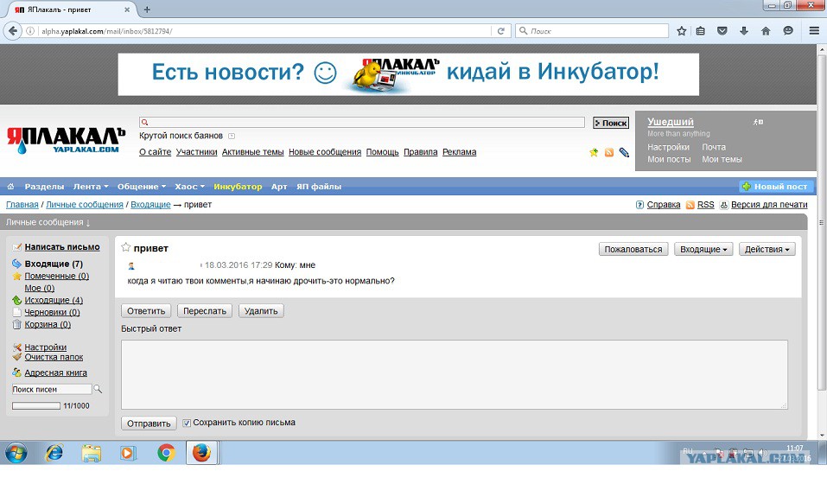The height and width of the screenshot is (484, 827).
Task: Open the Инкубатор menu item
Action: 238,187
